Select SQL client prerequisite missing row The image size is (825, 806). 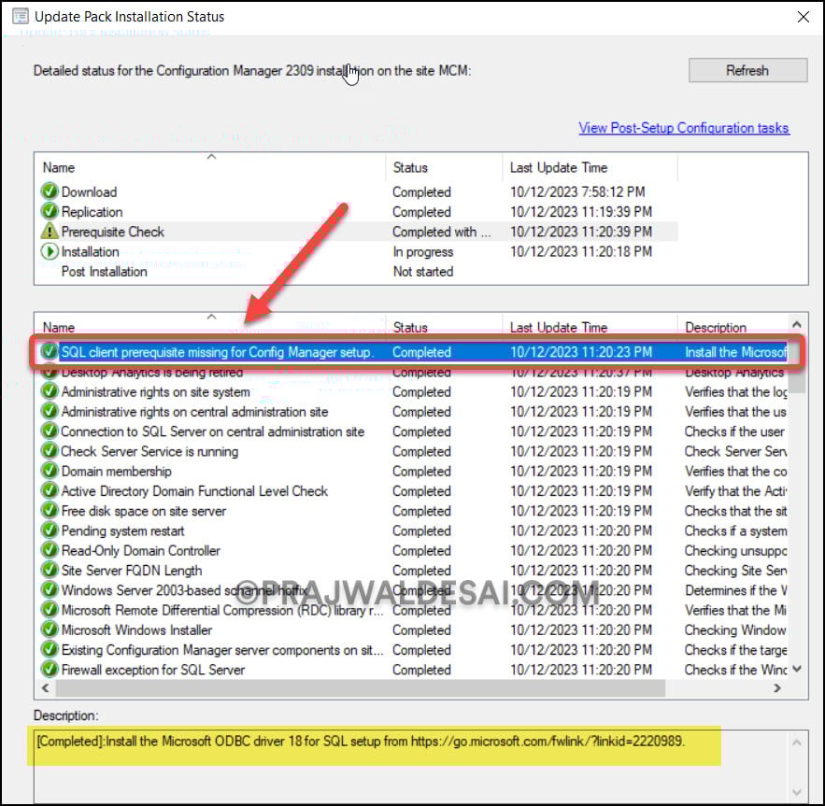click(414, 351)
